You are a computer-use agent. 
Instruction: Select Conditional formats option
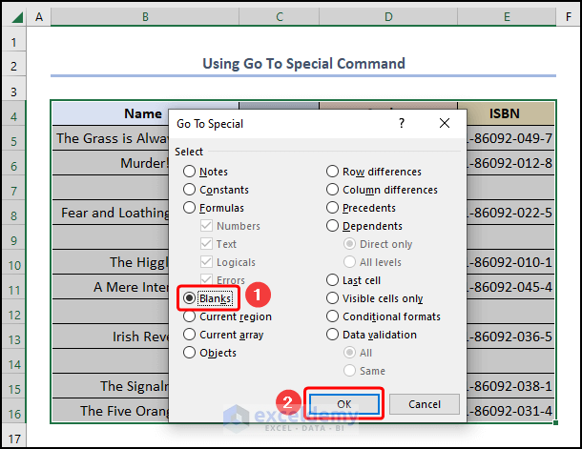(333, 316)
